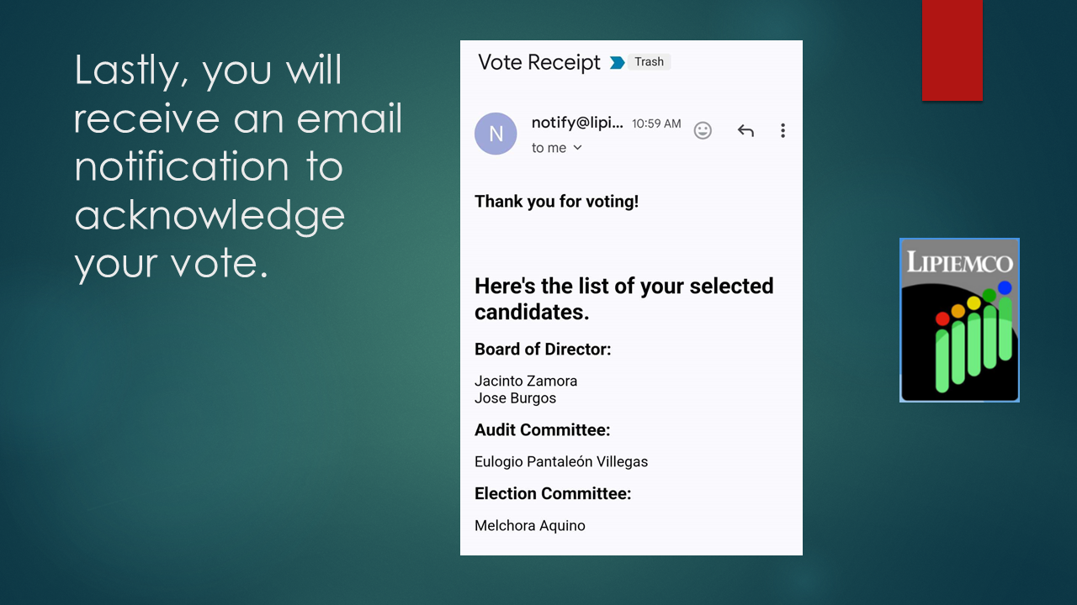
Task: Click the name Melchora Aquino
Action: 529,526
